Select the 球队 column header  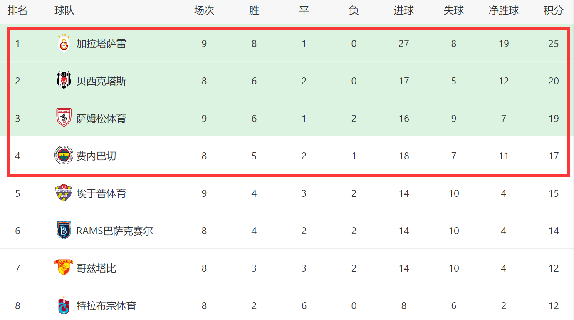pos(64,11)
